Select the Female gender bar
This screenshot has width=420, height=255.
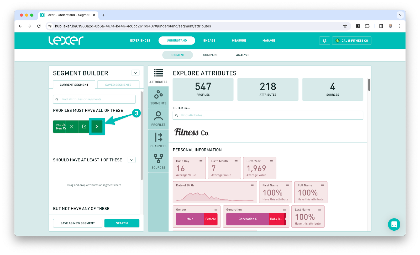coord(211,219)
